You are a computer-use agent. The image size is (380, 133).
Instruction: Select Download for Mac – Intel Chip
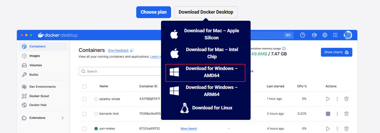206,53
